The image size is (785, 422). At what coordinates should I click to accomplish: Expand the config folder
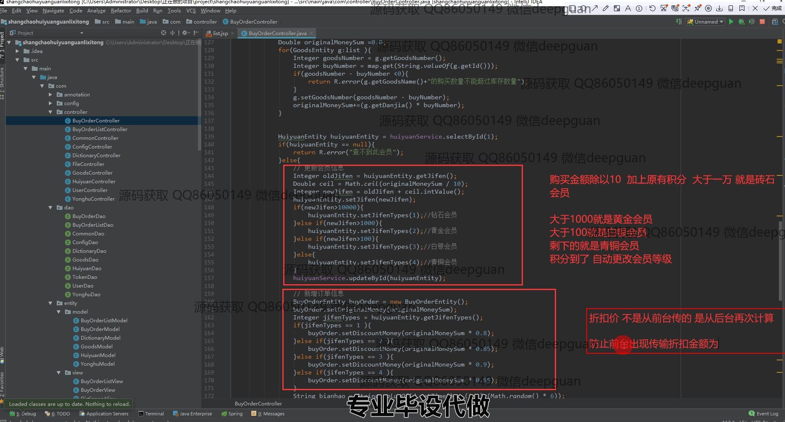pyautogui.click(x=51, y=103)
